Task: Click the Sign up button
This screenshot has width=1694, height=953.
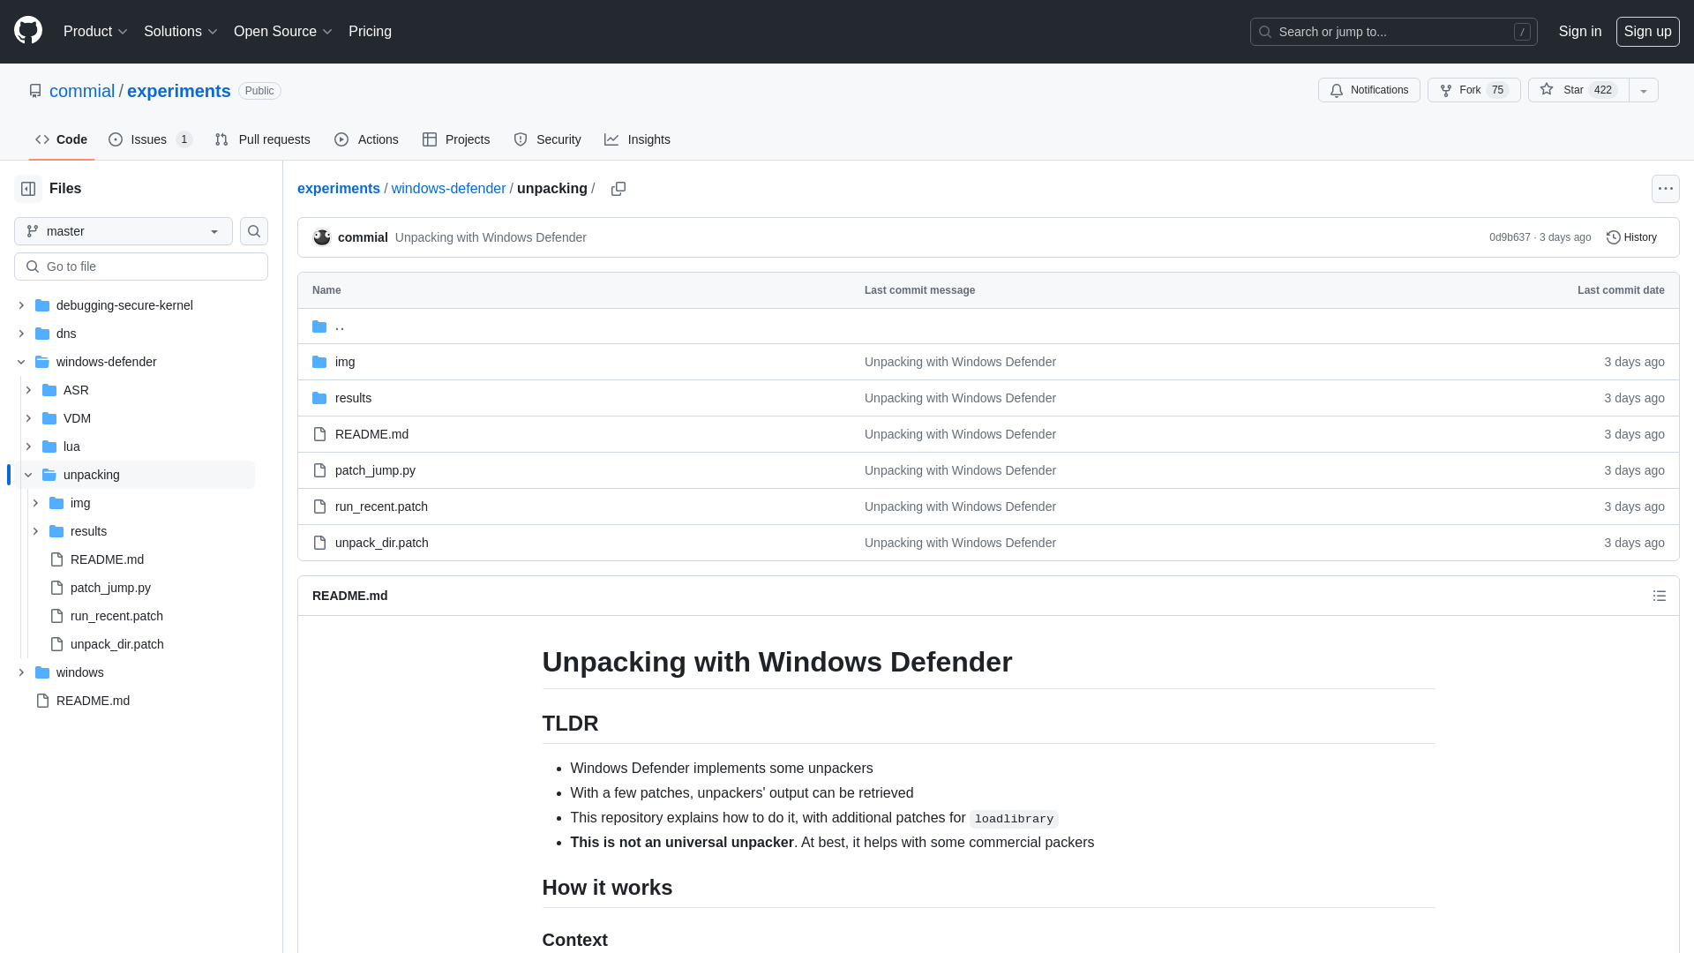Action: 1647,32
